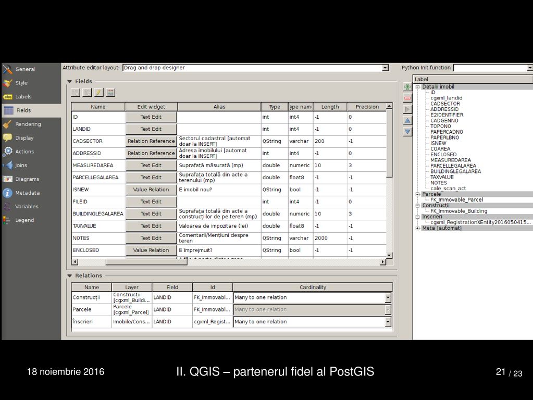This screenshot has width=533, height=400.
Task: Collapse the Fields section
Action: [x=70, y=82]
